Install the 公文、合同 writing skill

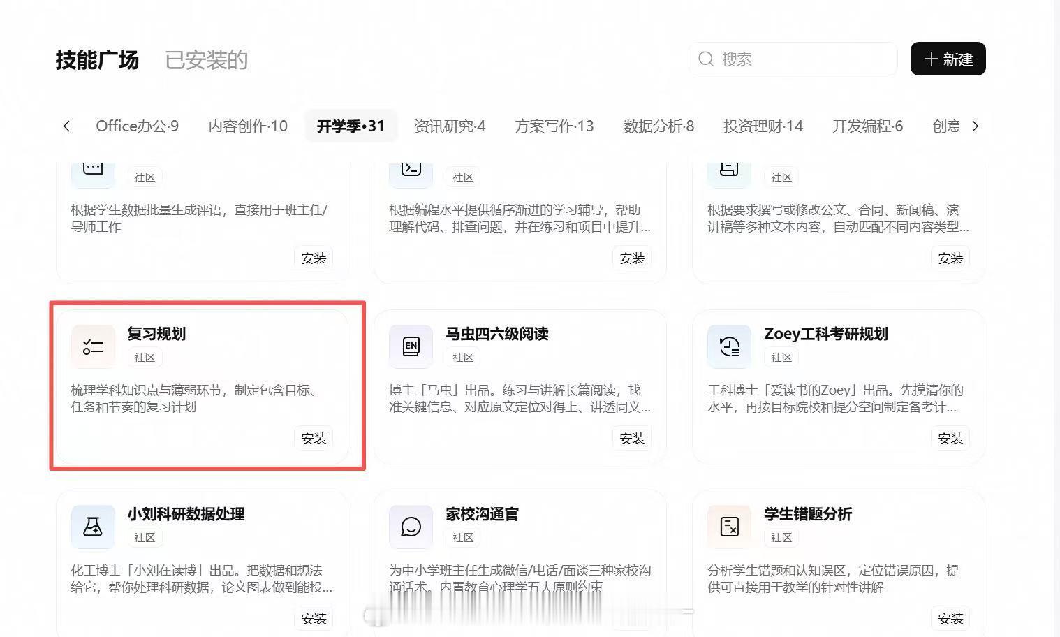pyautogui.click(x=950, y=258)
